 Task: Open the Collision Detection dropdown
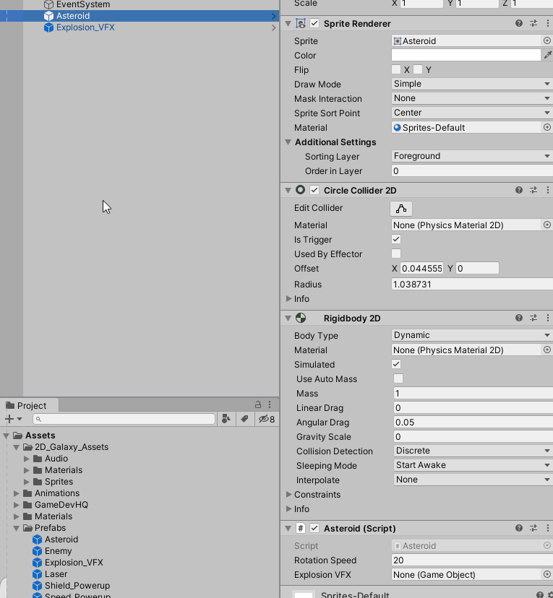pos(473,451)
